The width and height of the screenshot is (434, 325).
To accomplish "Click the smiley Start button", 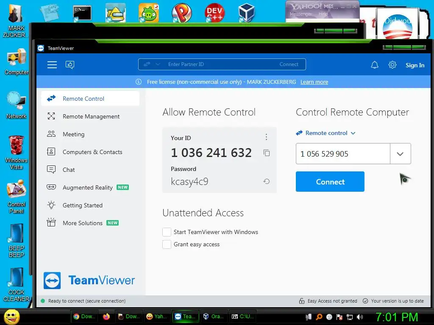I will (11, 317).
